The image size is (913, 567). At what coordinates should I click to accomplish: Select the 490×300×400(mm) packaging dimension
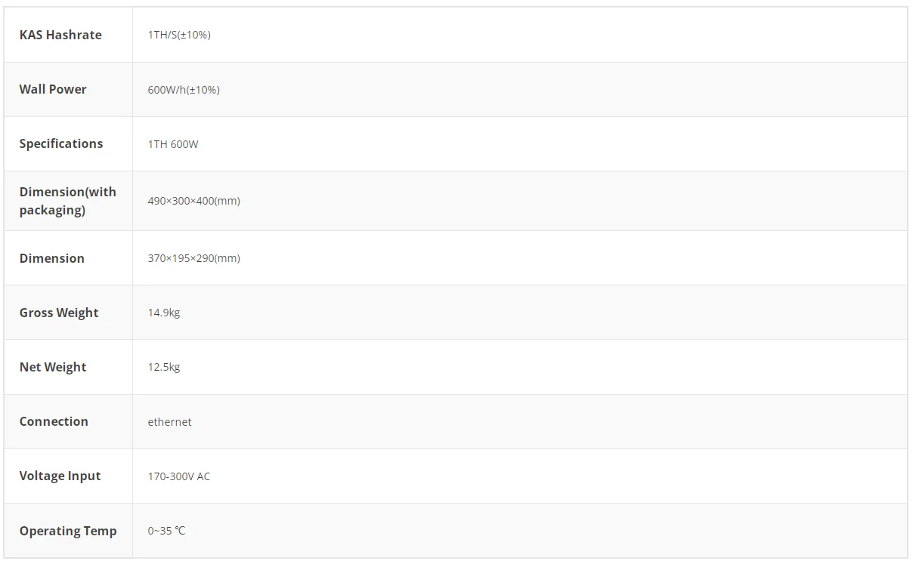[x=193, y=201]
